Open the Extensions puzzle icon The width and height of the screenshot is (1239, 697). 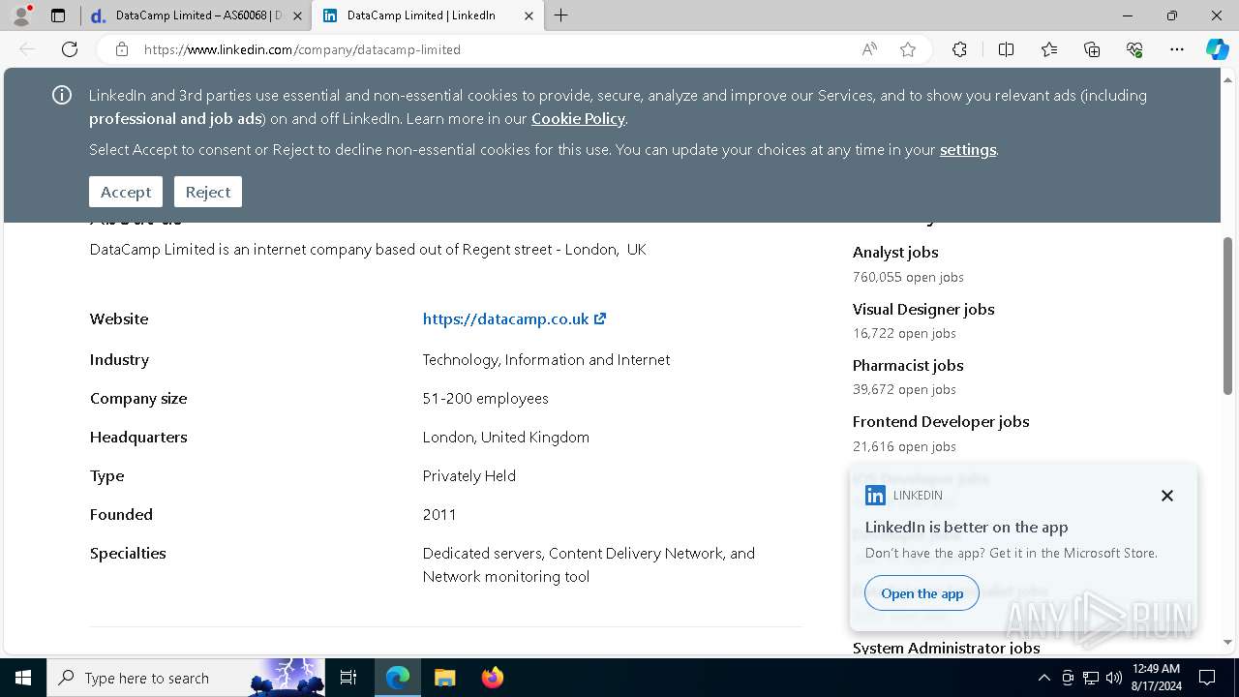point(959,49)
